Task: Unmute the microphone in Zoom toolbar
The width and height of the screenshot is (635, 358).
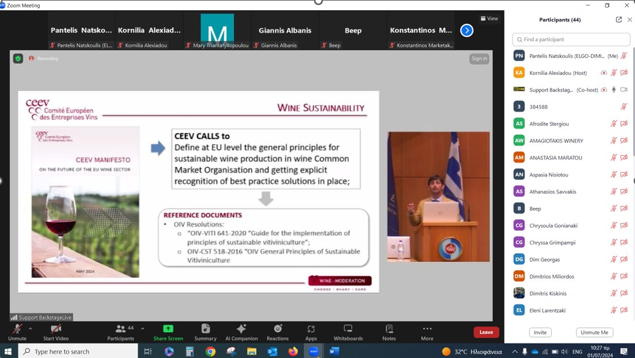Action: tap(17, 332)
